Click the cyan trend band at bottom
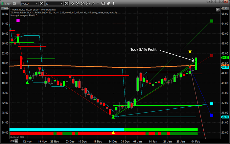The height and width of the screenshot is (144, 230). click(x=67, y=129)
